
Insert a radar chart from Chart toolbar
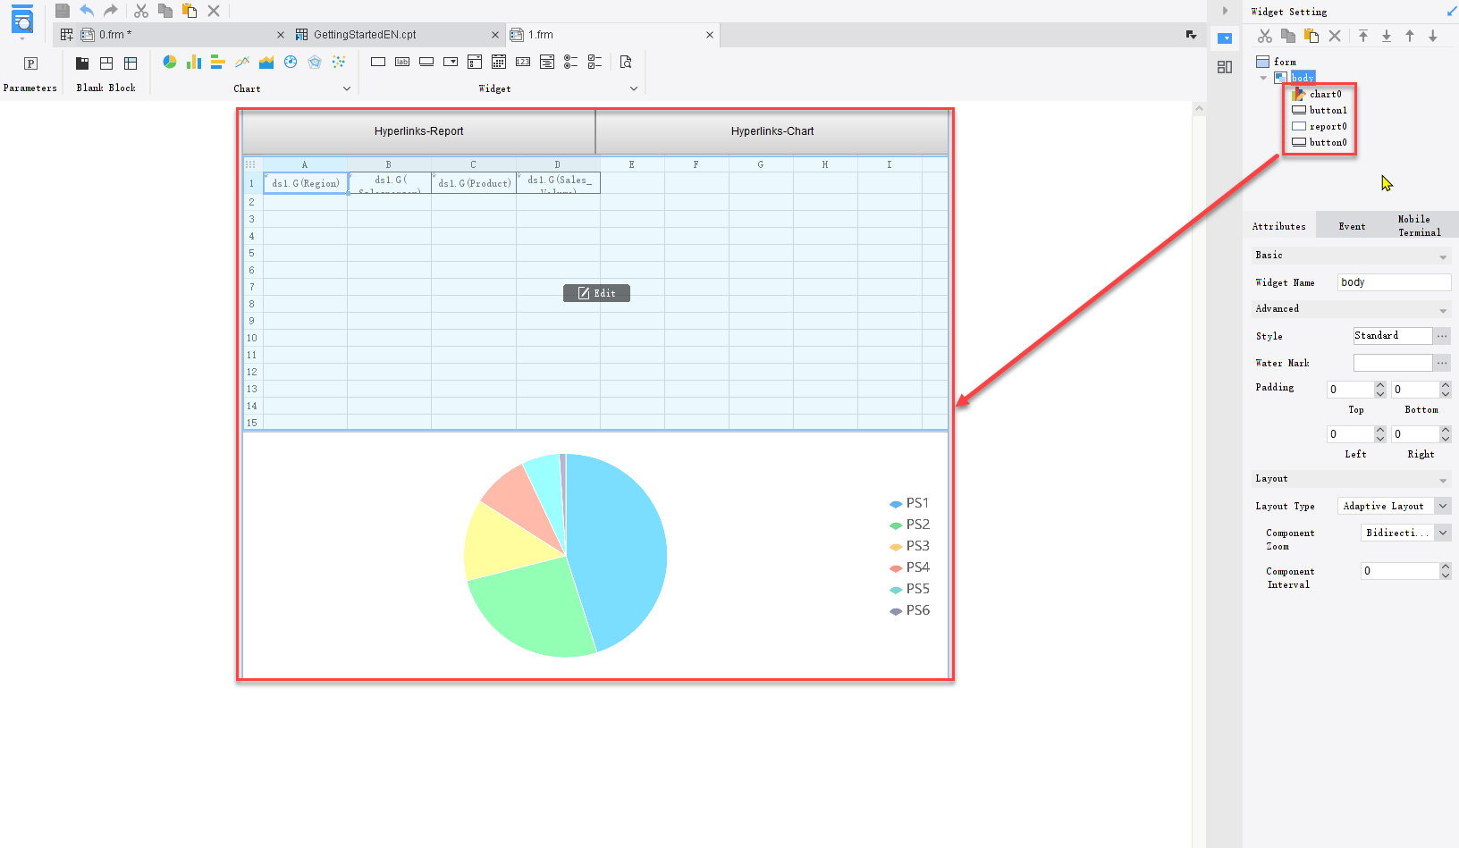pyautogui.click(x=315, y=62)
